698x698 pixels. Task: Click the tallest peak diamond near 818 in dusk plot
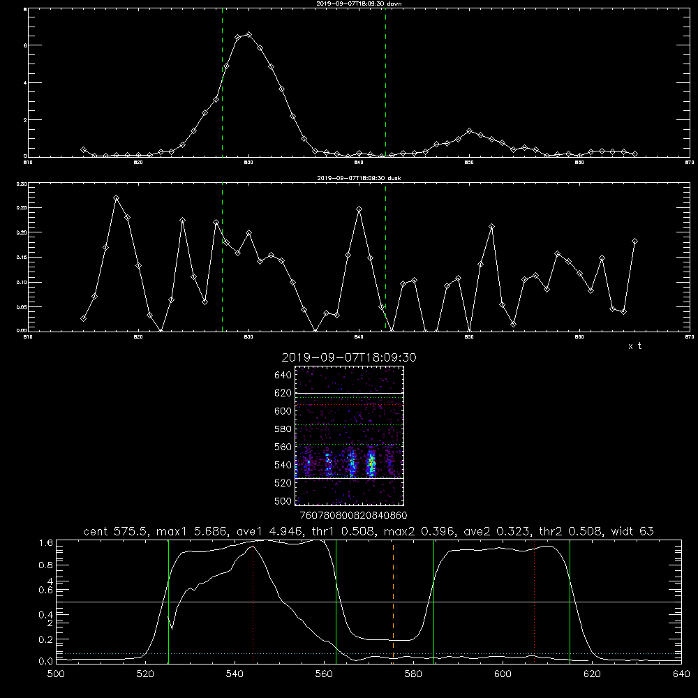point(116,198)
